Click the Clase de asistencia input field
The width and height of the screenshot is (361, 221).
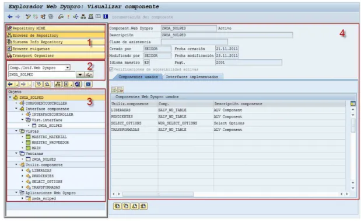[x=194, y=42]
